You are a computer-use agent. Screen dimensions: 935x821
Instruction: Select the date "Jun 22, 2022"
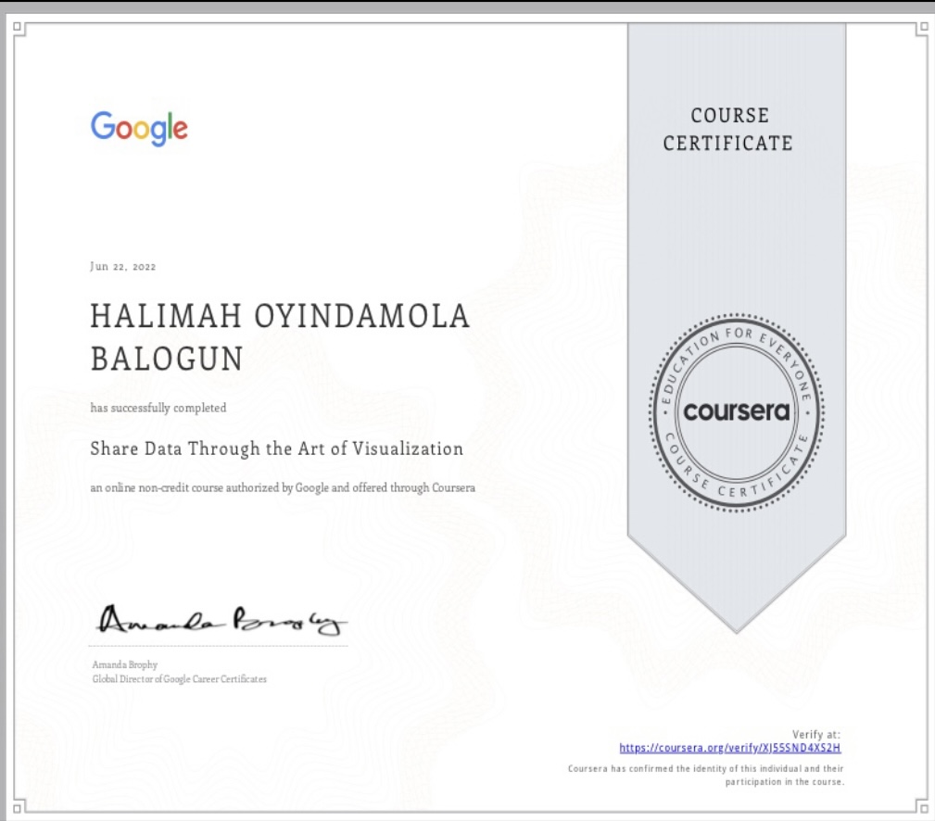(x=123, y=267)
